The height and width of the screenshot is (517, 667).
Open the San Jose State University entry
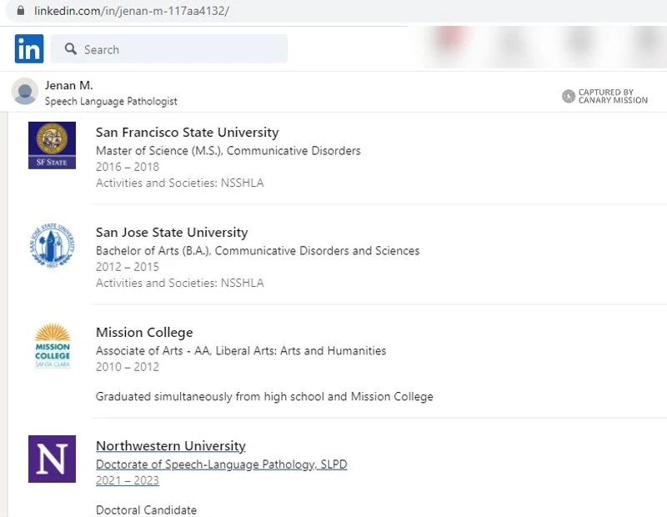tap(172, 233)
